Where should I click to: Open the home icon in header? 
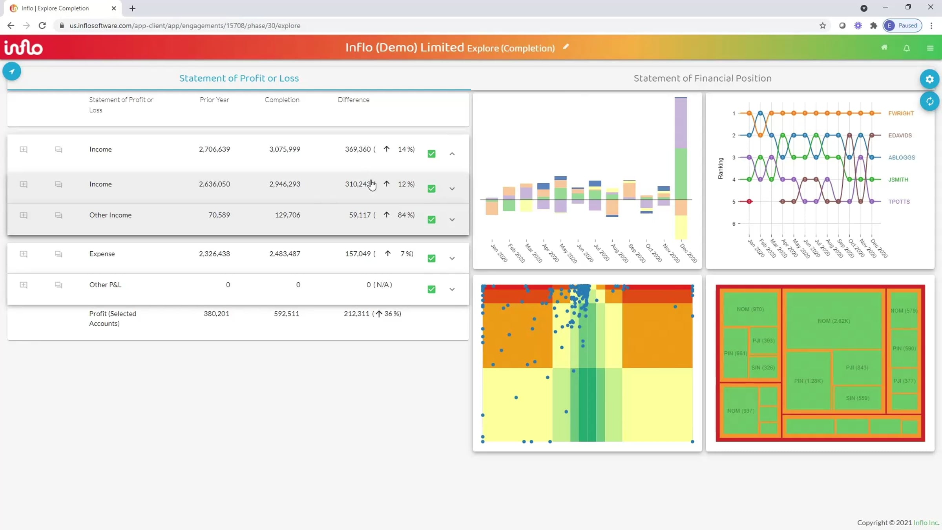(x=884, y=48)
